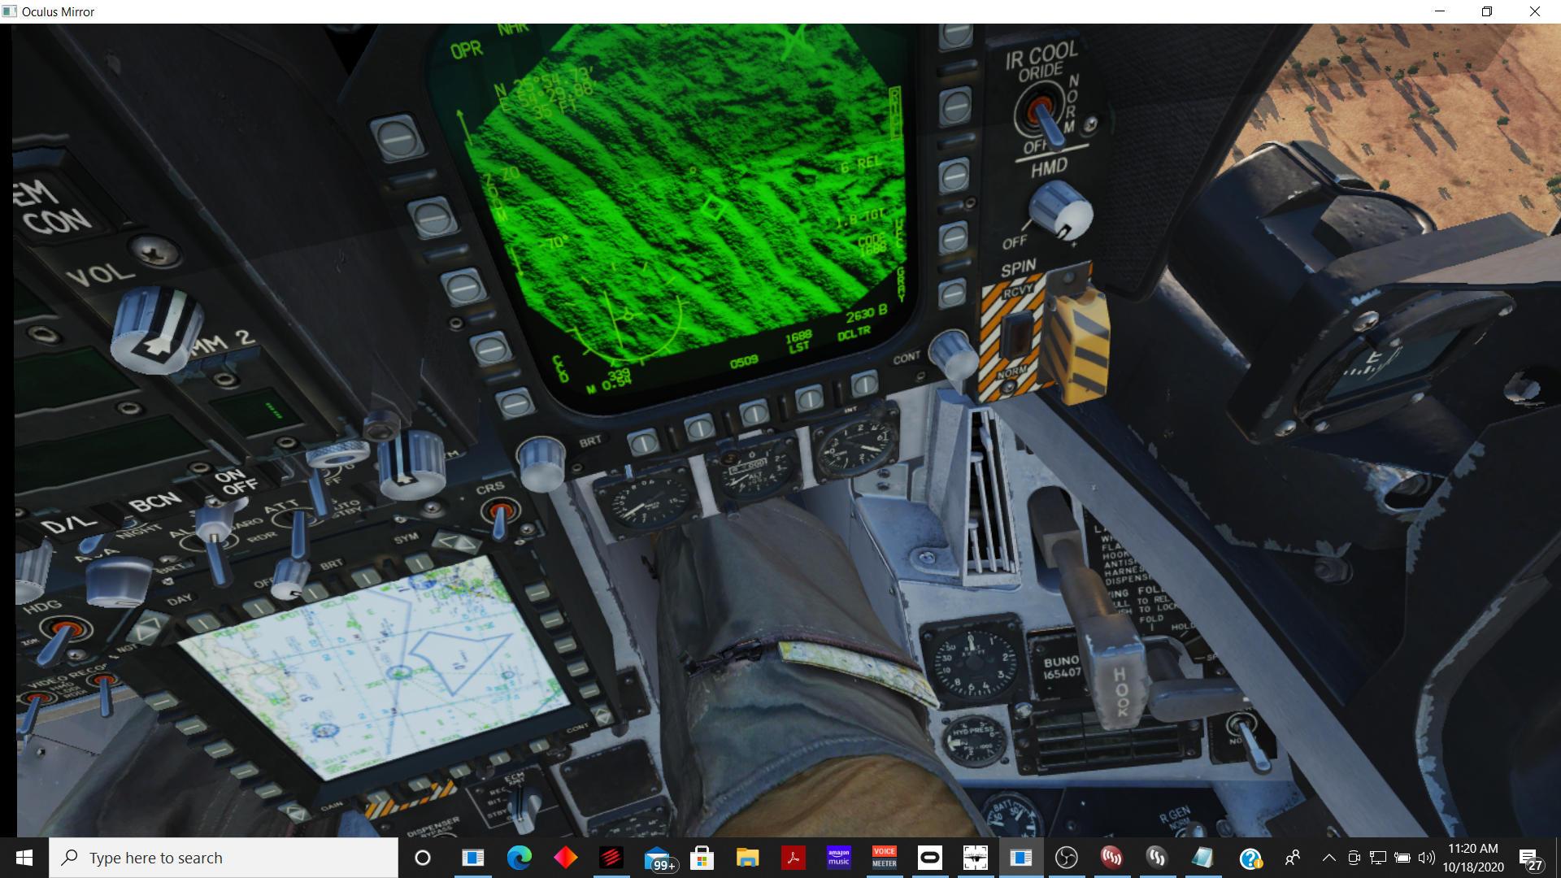Open VoiceMeeter from the taskbar
The width and height of the screenshot is (1561, 878).
point(885,858)
